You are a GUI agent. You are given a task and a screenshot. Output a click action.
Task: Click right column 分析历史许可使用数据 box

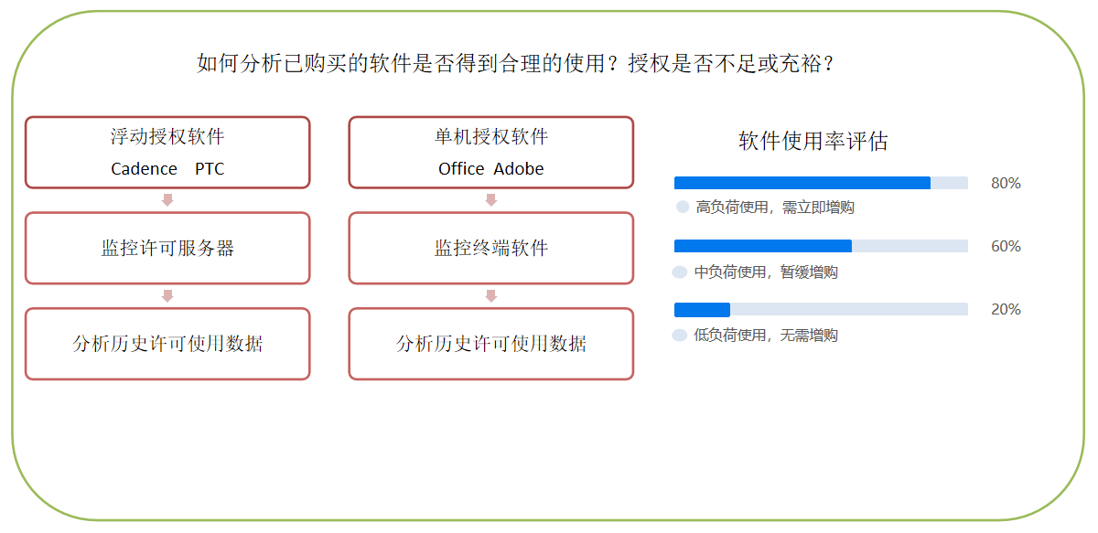(x=490, y=344)
